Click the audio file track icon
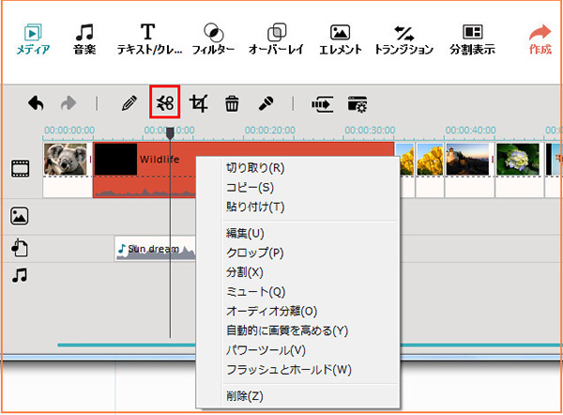Viewport: 563px width, 415px height. [20, 248]
